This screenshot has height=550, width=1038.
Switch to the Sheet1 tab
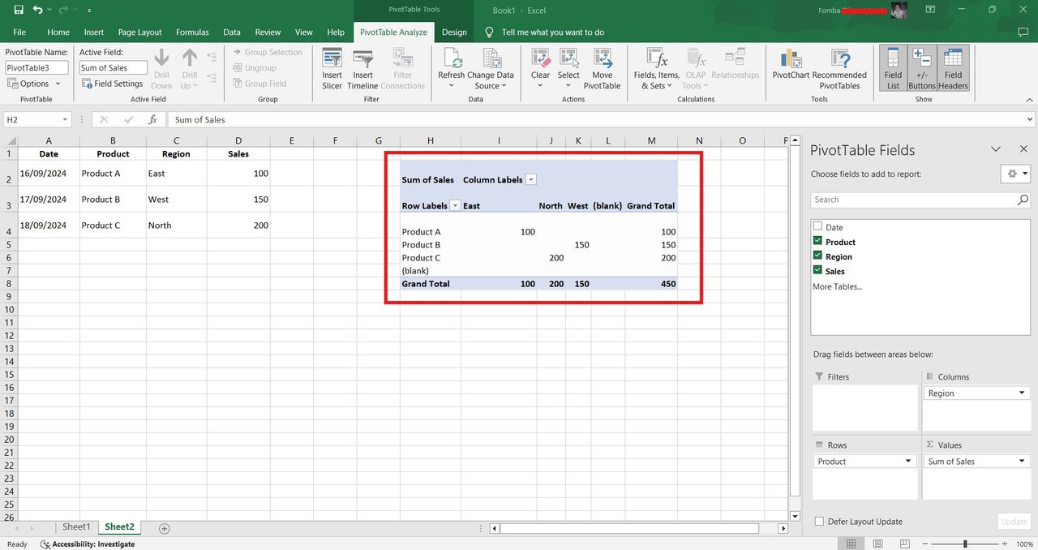(77, 527)
